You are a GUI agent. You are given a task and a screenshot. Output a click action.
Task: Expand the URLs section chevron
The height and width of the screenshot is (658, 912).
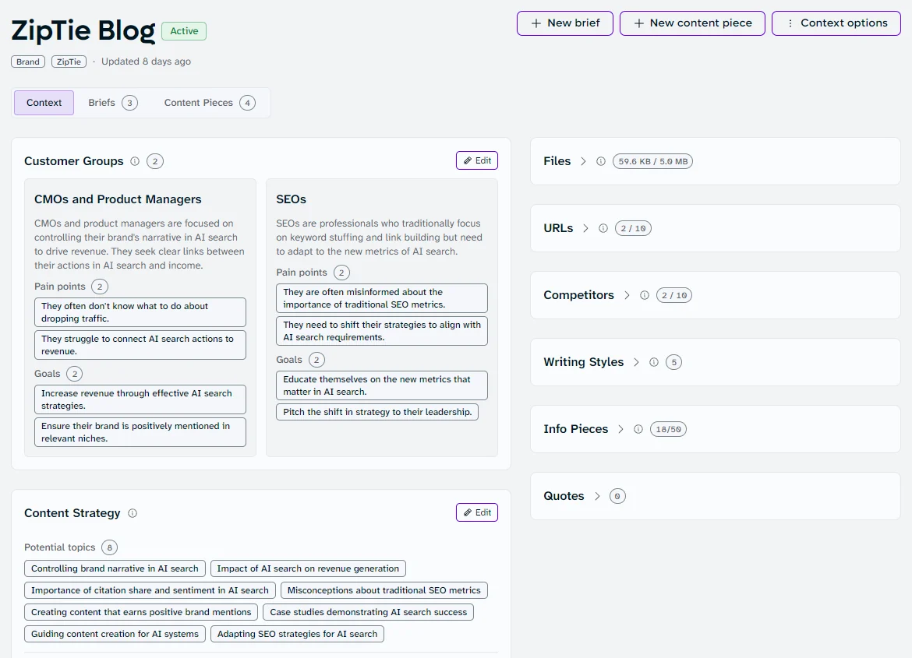[585, 228]
